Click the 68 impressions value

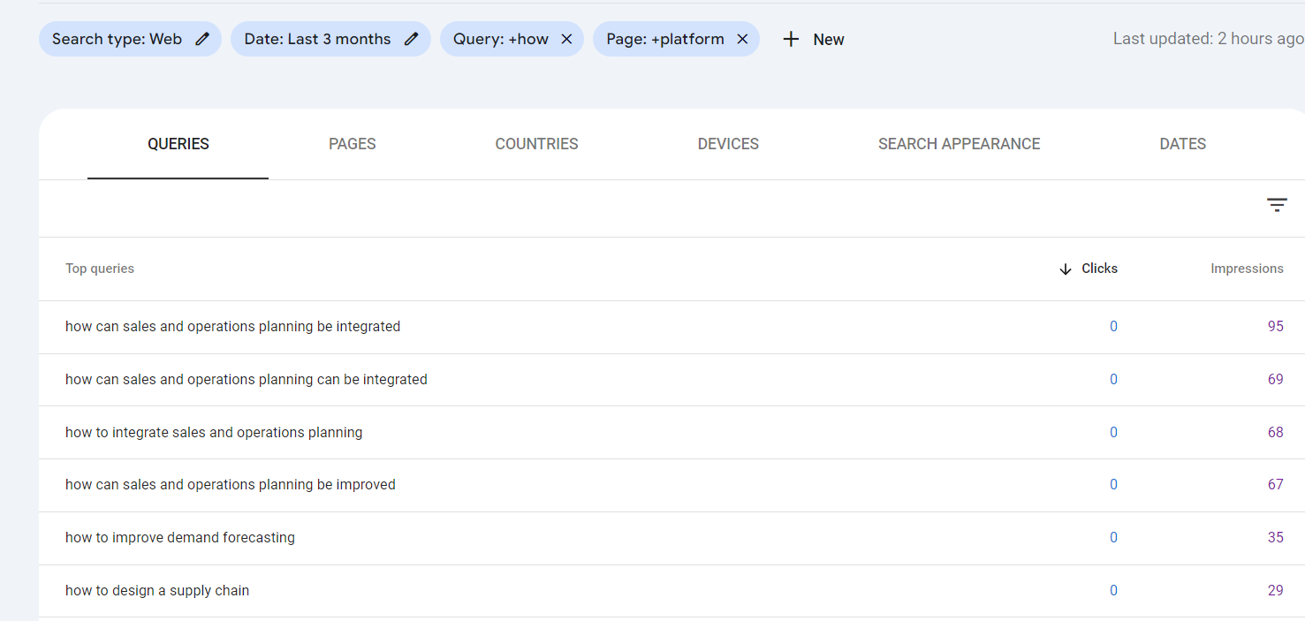(x=1275, y=433)
